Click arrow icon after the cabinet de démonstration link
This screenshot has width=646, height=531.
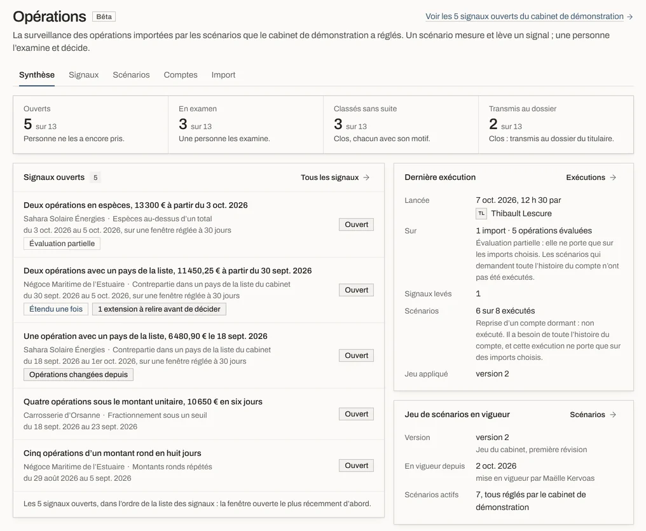click(630, 17)
